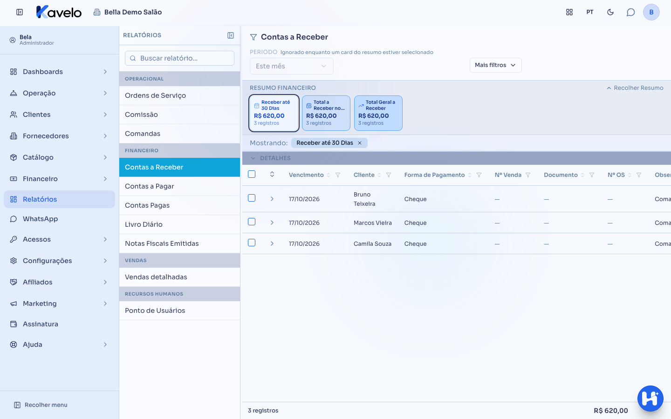The width and height of the screenshot is (671, 419).
Task: Click Recolher menu at sidebar bottom
Action: click(41, 405)
